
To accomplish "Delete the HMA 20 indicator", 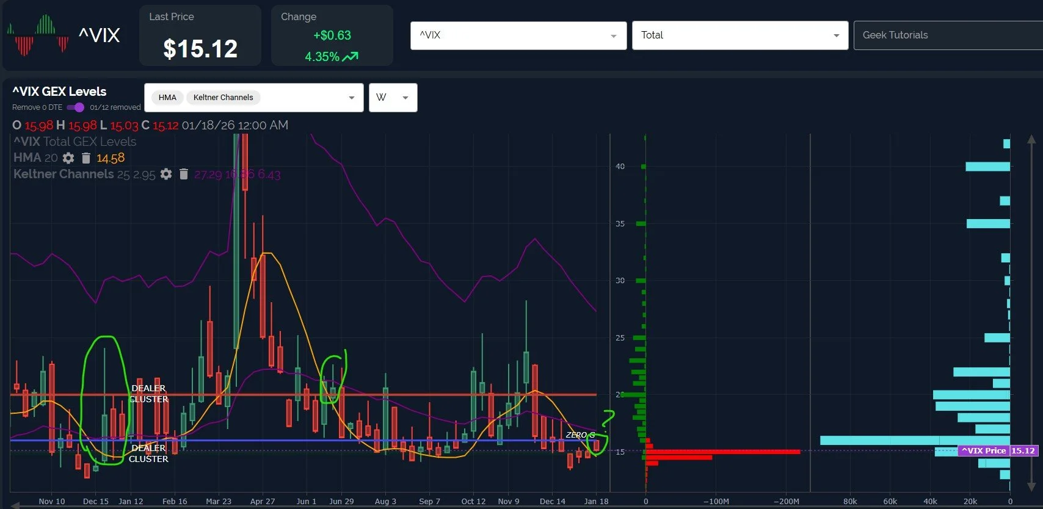I will (86, 158).
